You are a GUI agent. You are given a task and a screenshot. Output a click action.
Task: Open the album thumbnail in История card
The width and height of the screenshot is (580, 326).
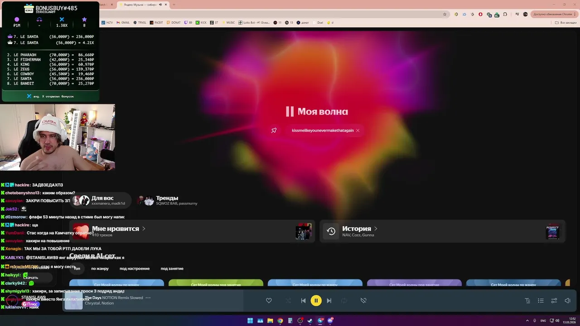[553, 231]
